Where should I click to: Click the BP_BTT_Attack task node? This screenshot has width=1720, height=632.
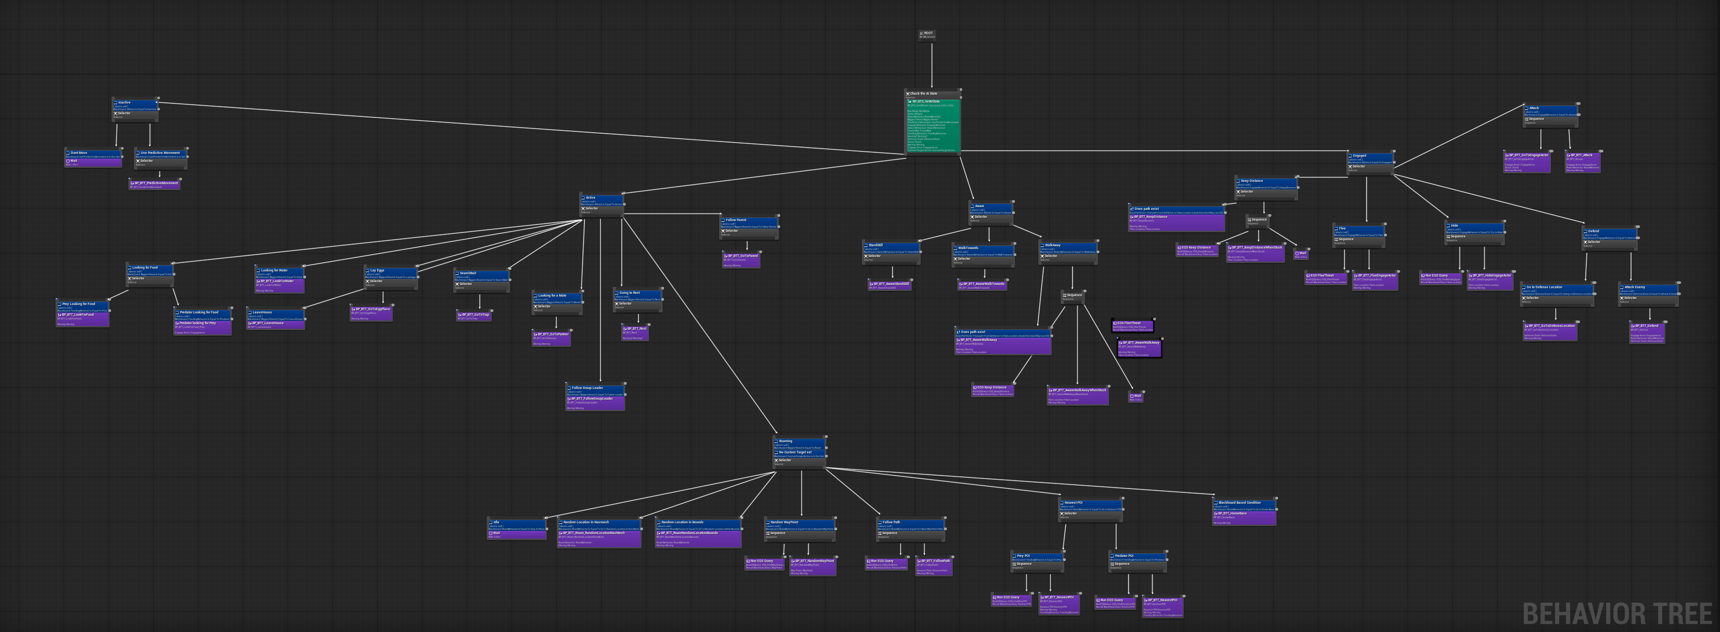[1582, 162]
